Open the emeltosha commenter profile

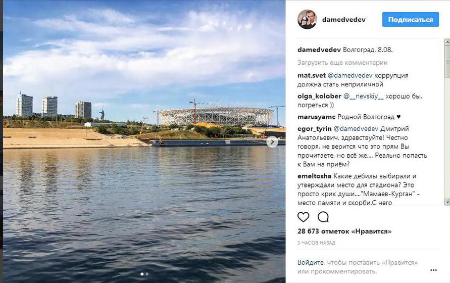[314, 176]
